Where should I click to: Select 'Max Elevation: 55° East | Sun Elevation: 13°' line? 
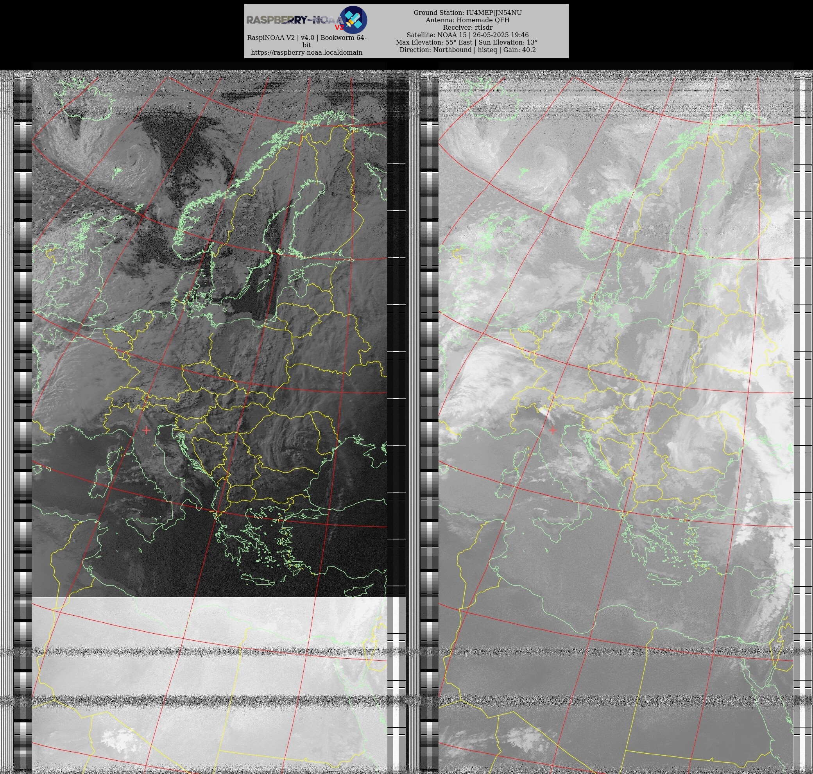pos(467,43)
